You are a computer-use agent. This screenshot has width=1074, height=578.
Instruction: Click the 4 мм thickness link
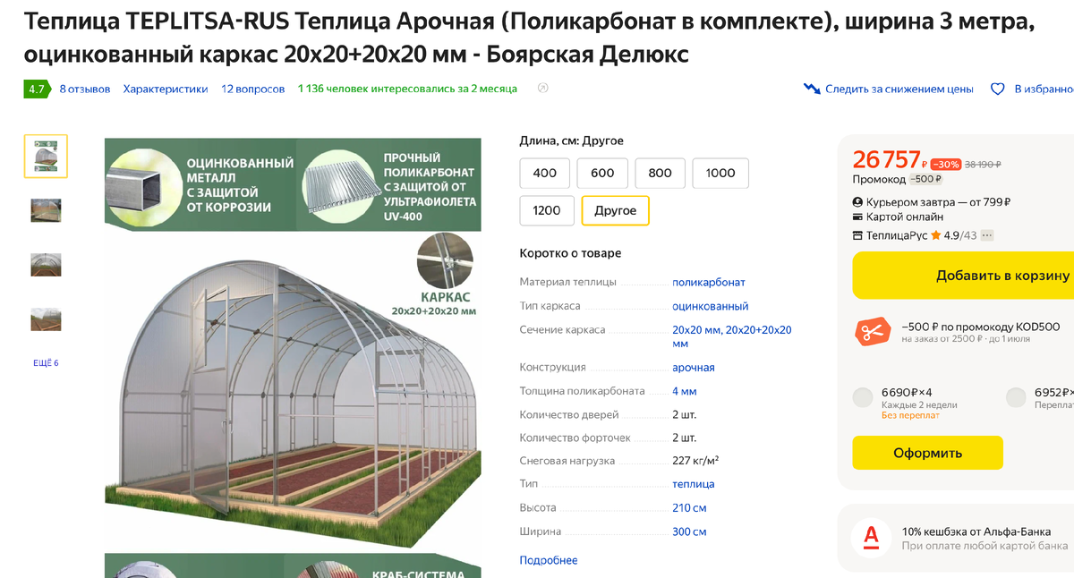685,392
